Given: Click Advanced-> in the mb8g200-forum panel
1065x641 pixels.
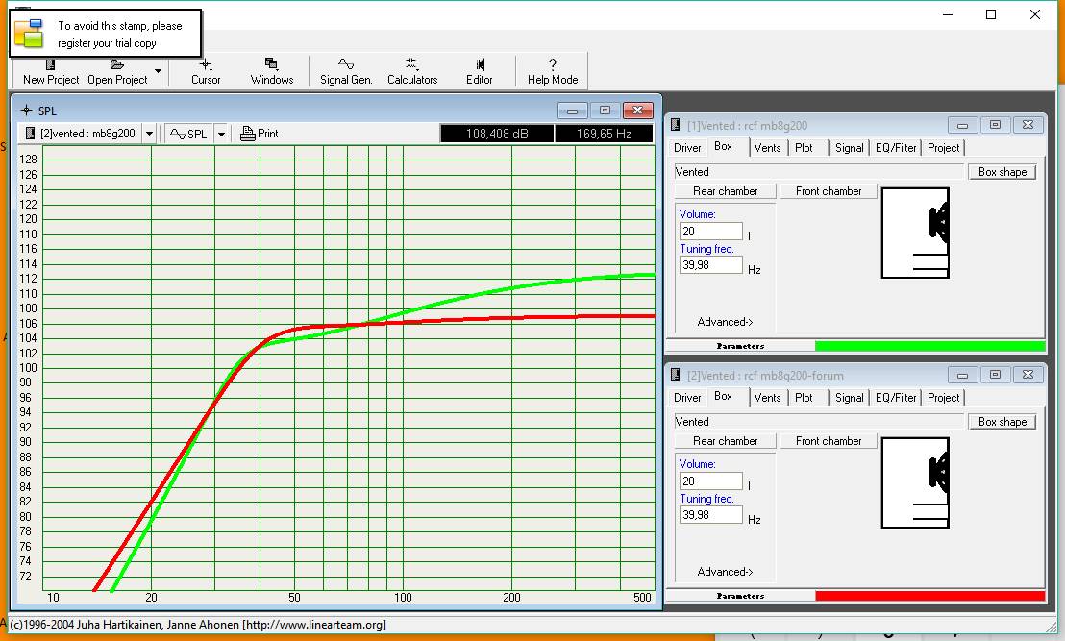Looking at the screenshot, I should [x=725, y=572].
